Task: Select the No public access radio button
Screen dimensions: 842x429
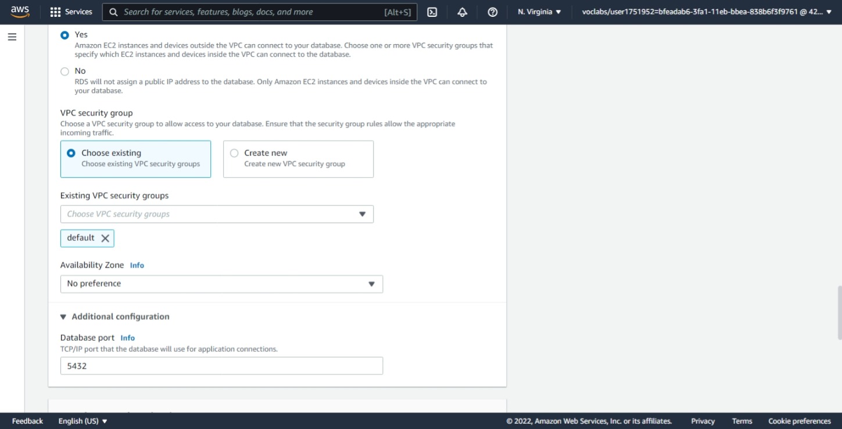Action: (x=65, y=71)
